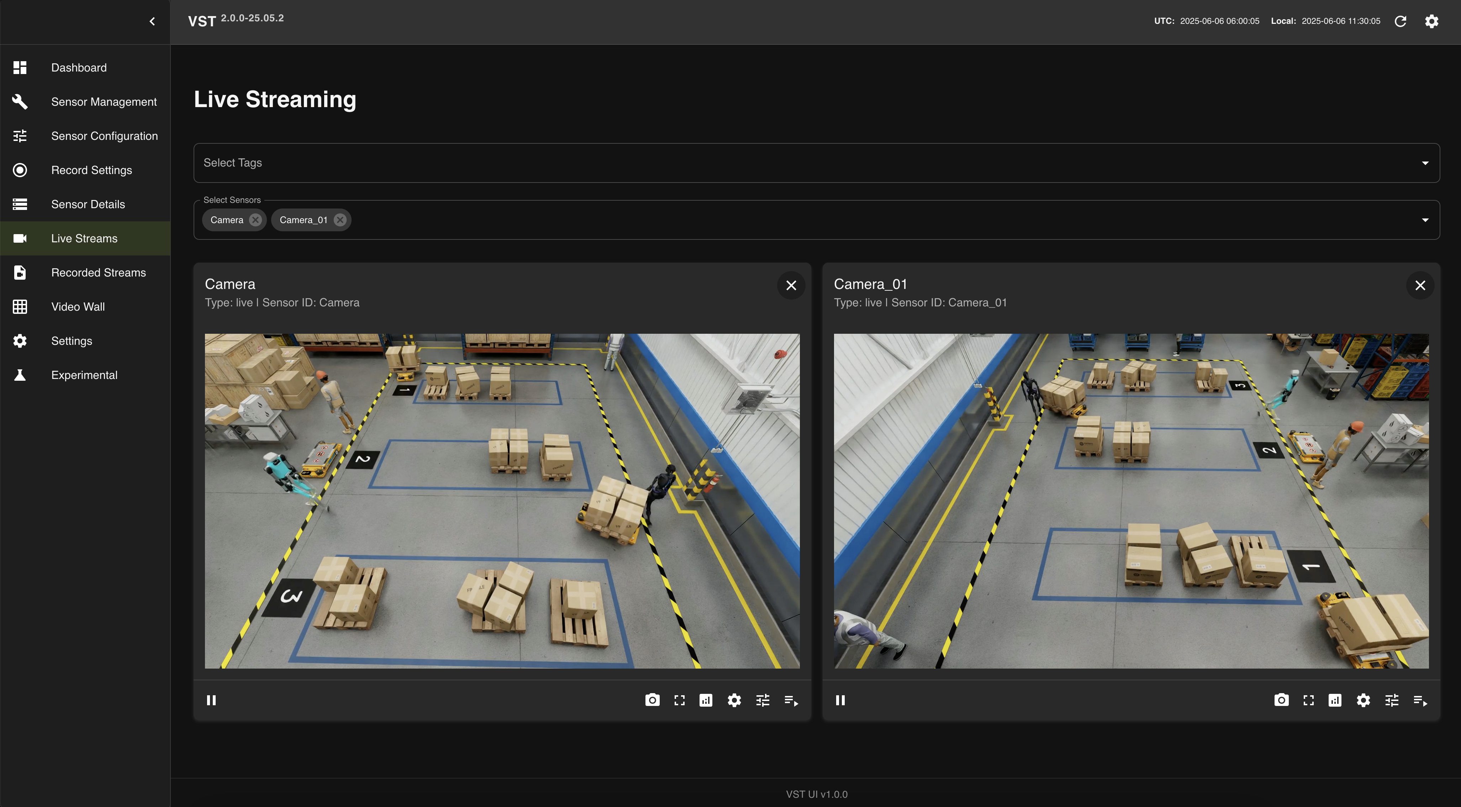
Task: Adjust stream parameters on the Camera player
Action: click(x=762, y=700)
